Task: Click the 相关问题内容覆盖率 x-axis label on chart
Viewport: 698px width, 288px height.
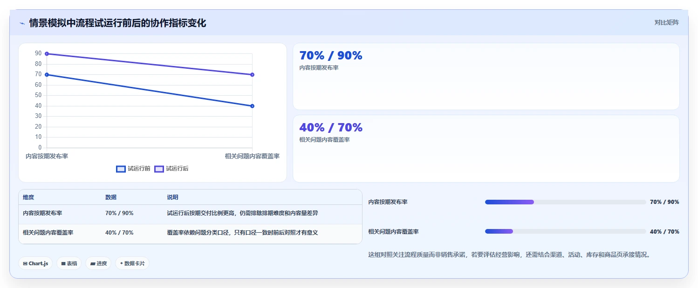Action: tap(252, 156)
